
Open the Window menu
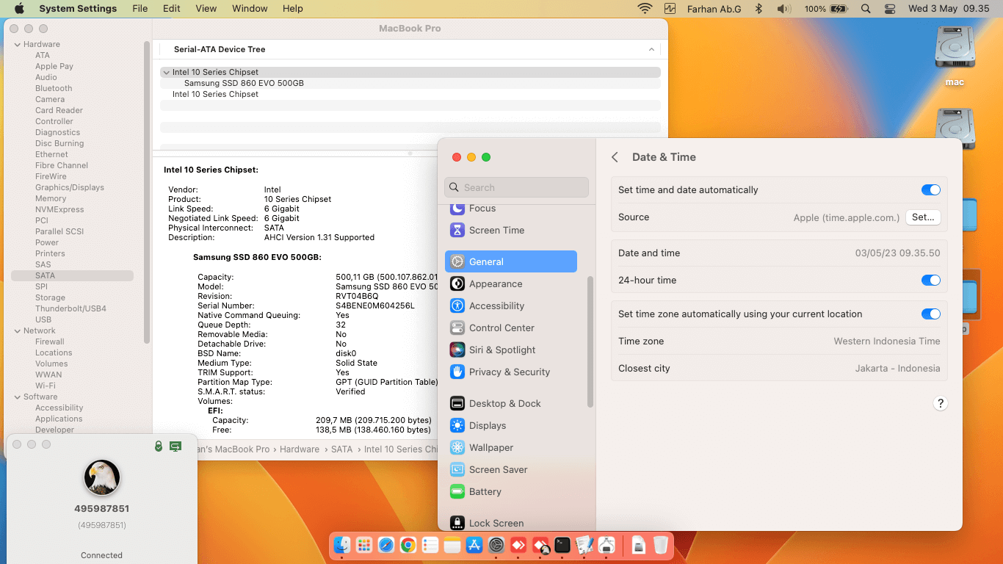tap(250, 9)
